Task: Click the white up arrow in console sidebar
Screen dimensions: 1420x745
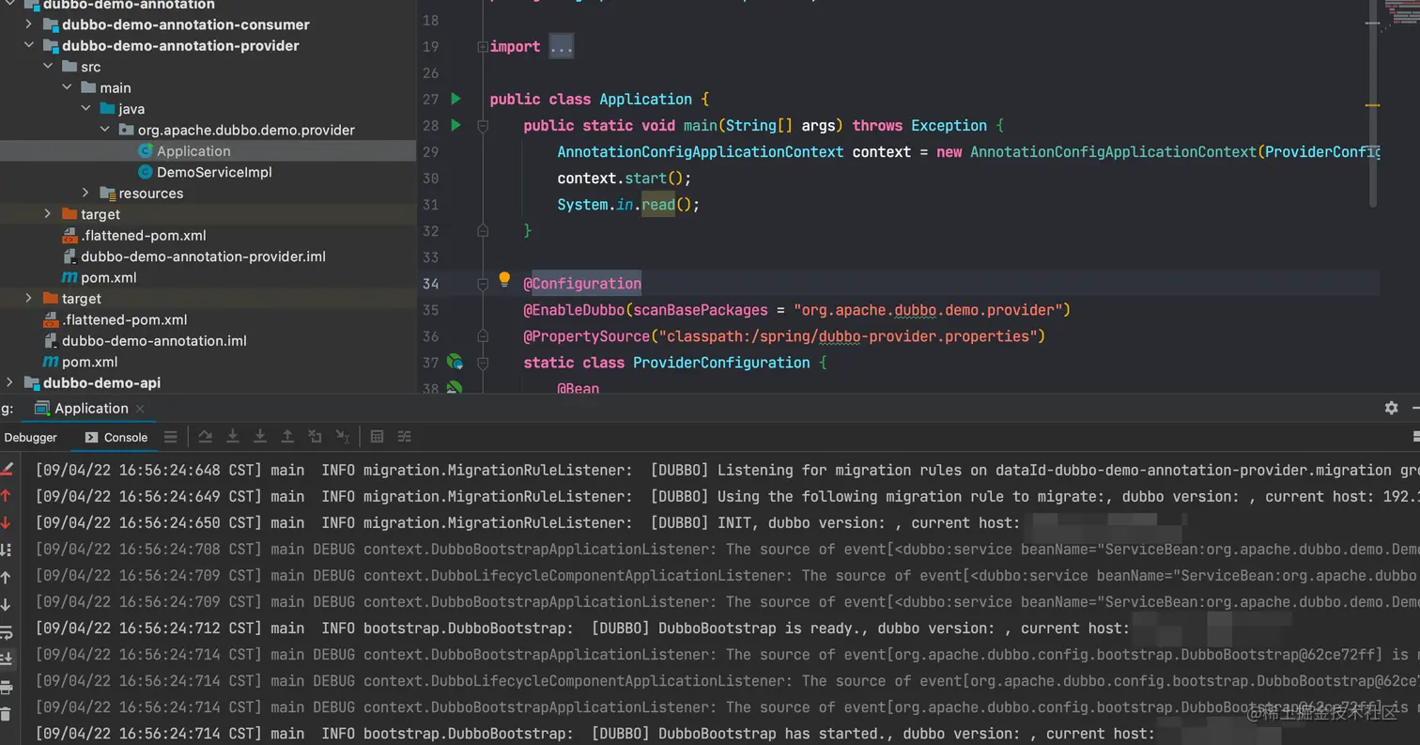Action: (6, 578)
